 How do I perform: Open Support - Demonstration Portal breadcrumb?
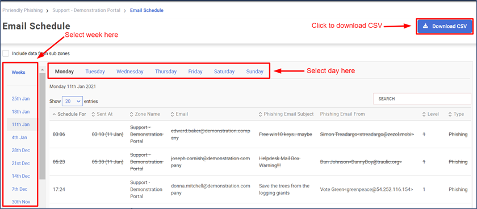[86, 10]
